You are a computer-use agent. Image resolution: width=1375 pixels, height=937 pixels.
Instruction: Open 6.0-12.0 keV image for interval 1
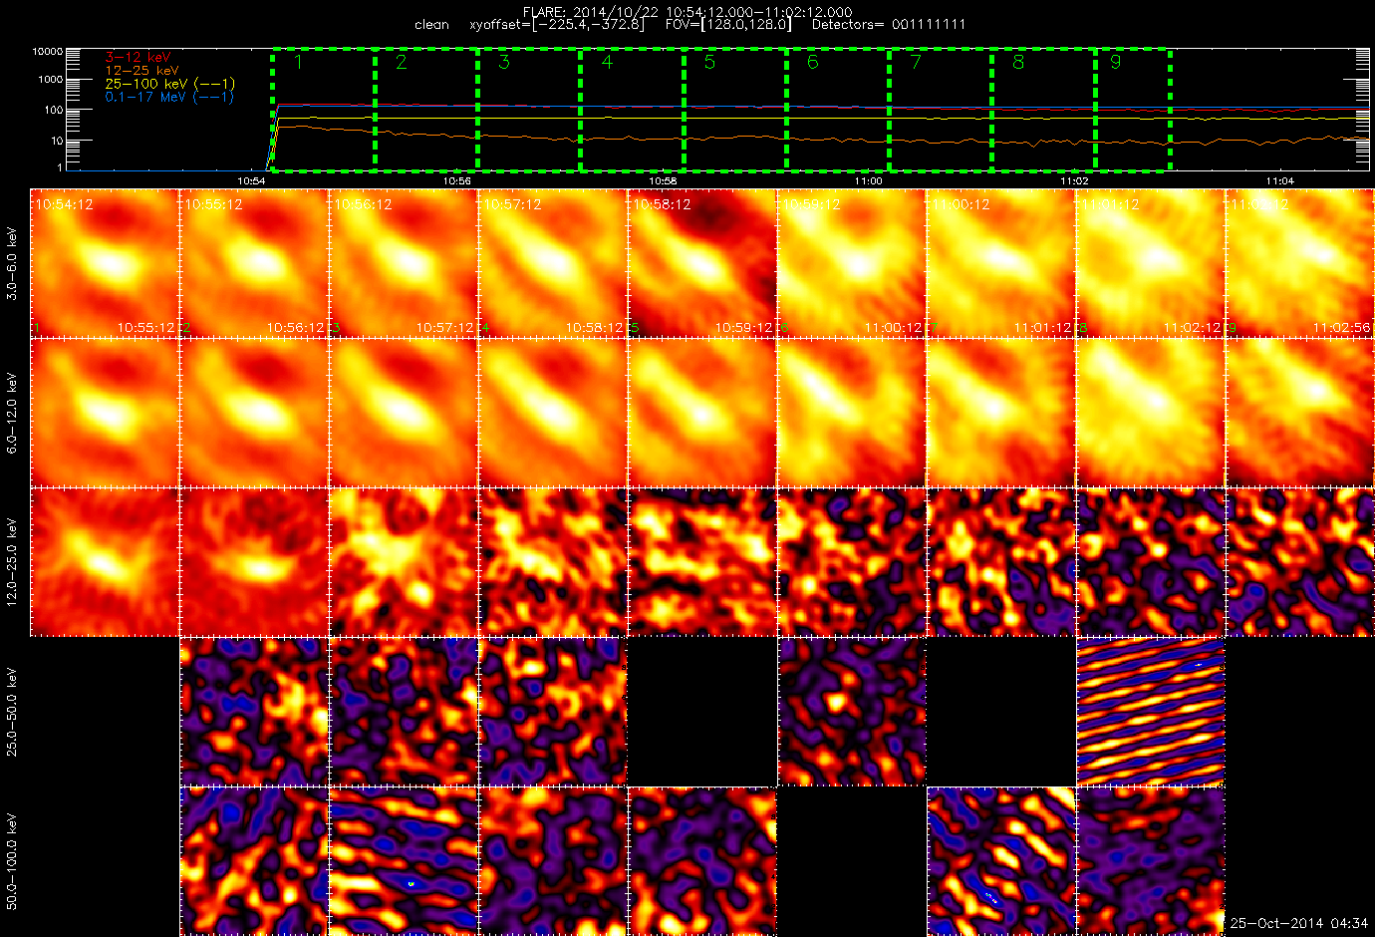pos(105,412)
